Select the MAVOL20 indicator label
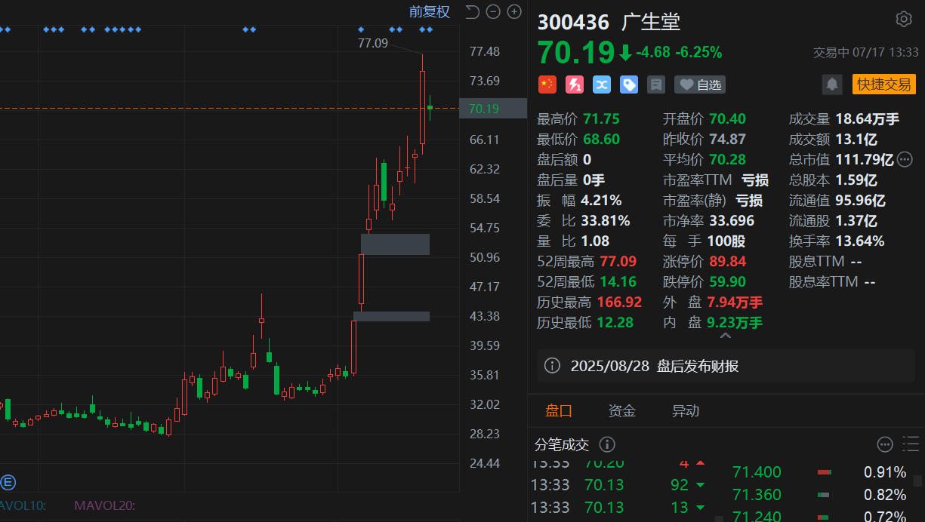Viewport: 925px width, 522px height. coord(104,505)
